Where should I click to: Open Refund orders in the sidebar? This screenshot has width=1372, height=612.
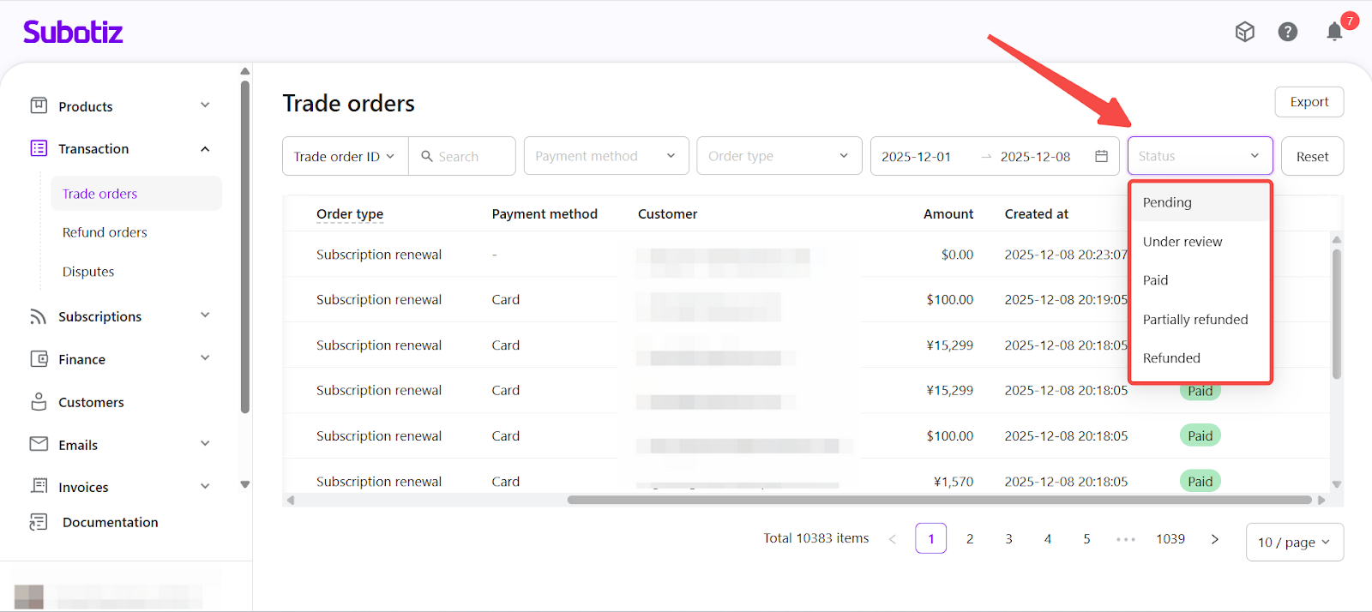pos(105,232)
